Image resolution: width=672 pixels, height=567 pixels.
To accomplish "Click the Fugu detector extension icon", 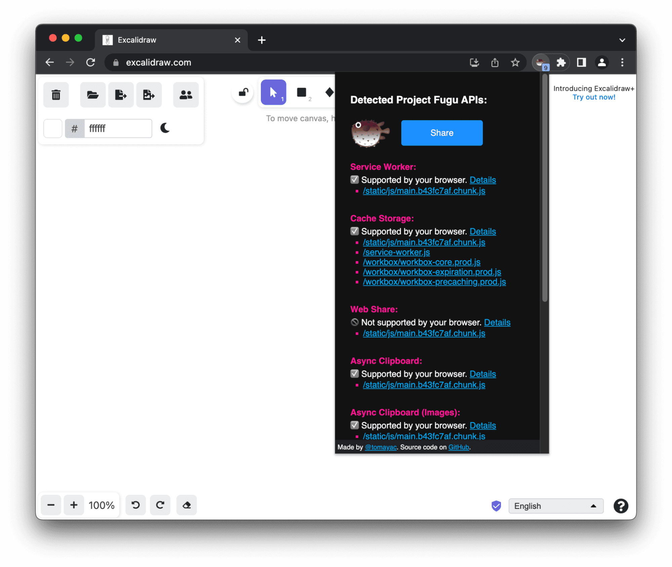I will 540,62.
